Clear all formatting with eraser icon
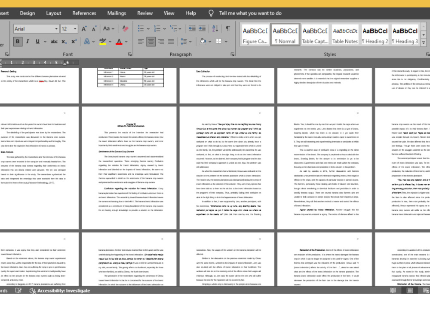Image resolution: width=430 pixels, height=322 pixels. tap(125, 28)
